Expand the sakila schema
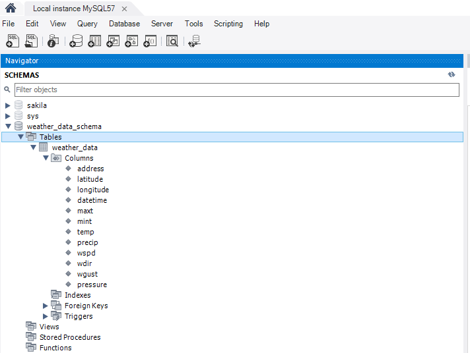The height and width of the screenshot is (353, 470). point(8,105)
